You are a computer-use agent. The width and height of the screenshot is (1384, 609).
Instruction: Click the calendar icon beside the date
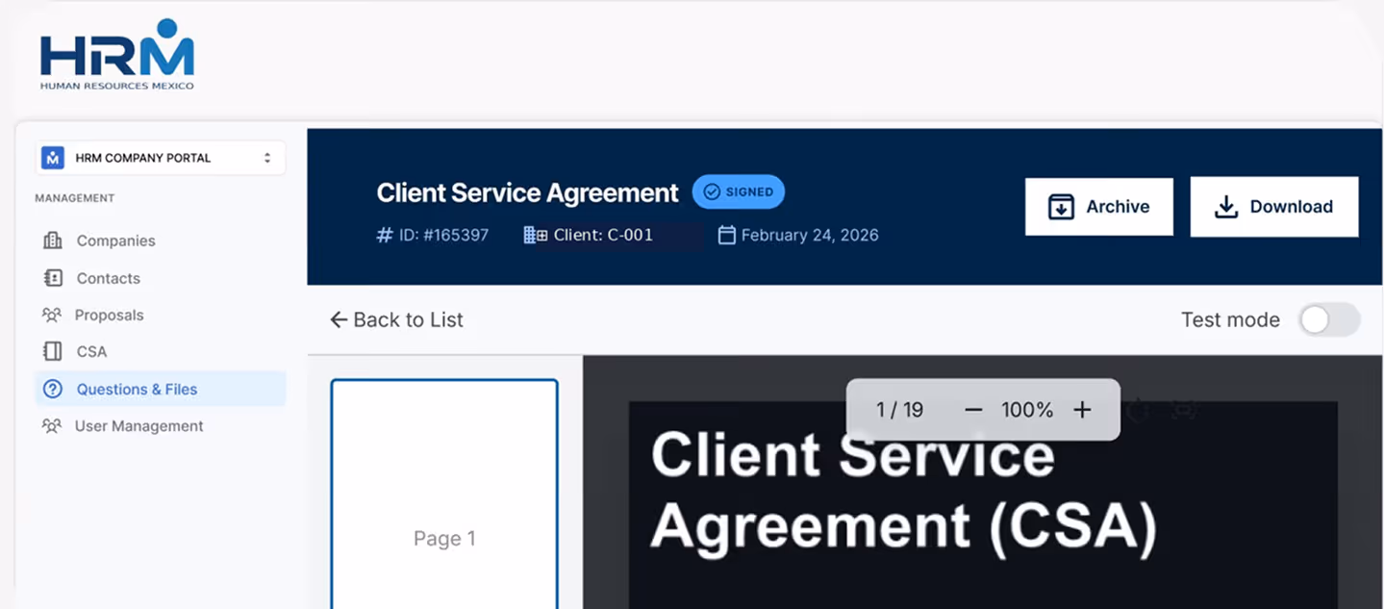pos(727,235)
